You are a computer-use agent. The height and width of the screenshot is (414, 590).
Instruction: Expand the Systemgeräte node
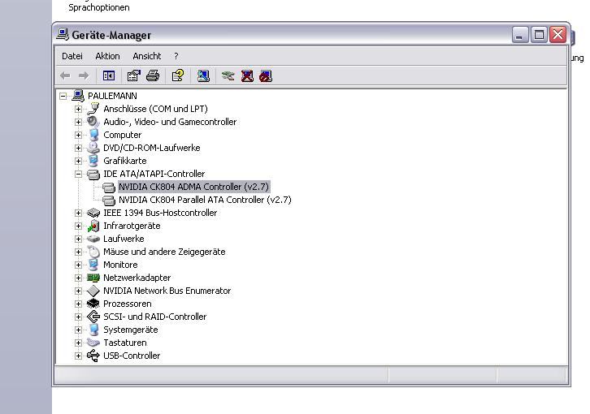click(x=78, y=330)
